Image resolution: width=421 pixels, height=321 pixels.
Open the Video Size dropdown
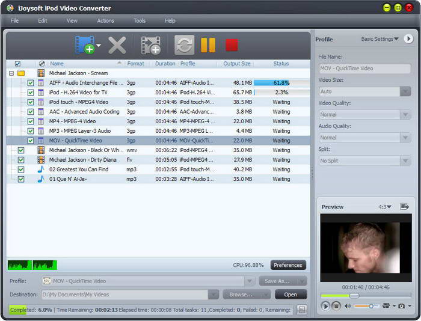(x=405, y=91)
